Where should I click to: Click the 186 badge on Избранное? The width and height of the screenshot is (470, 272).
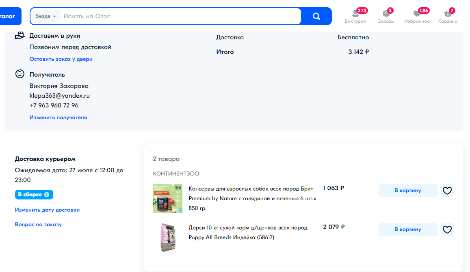pyautogui.click(x=424, y=11)
